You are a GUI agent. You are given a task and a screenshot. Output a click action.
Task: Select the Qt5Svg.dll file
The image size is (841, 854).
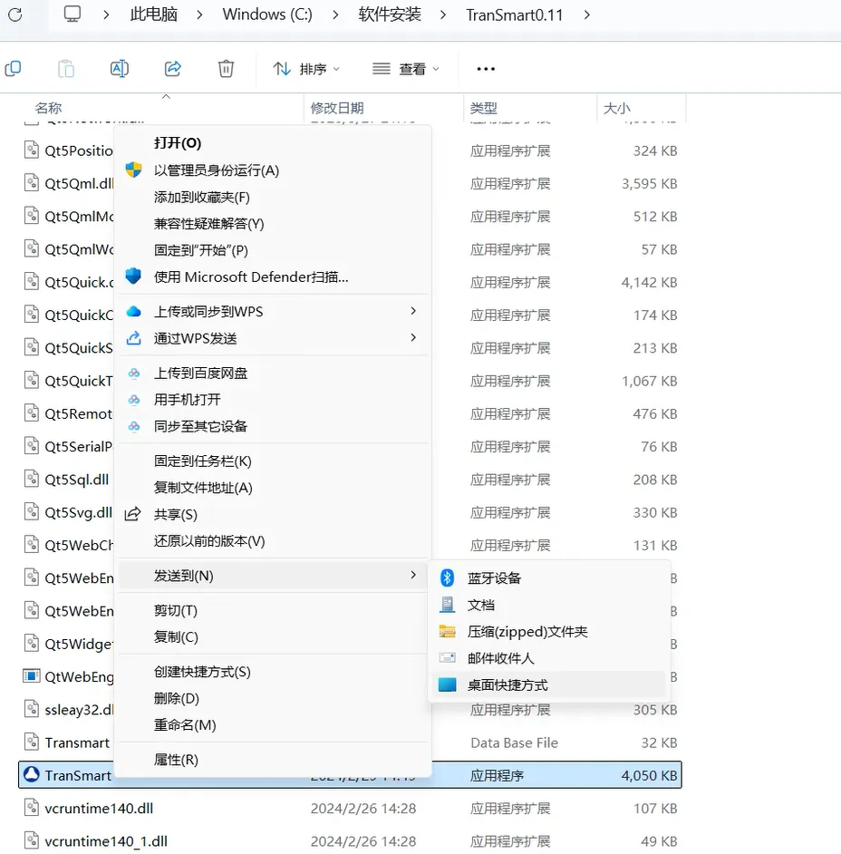tap(78, 512)
